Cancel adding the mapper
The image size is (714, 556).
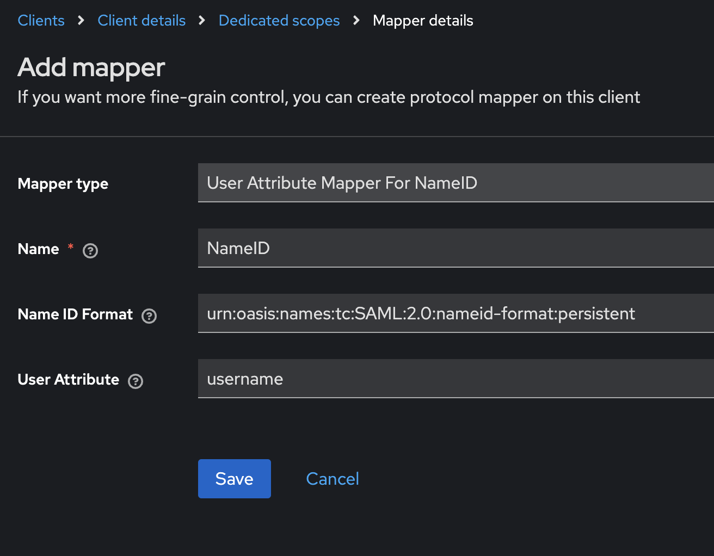click(333, 479)
